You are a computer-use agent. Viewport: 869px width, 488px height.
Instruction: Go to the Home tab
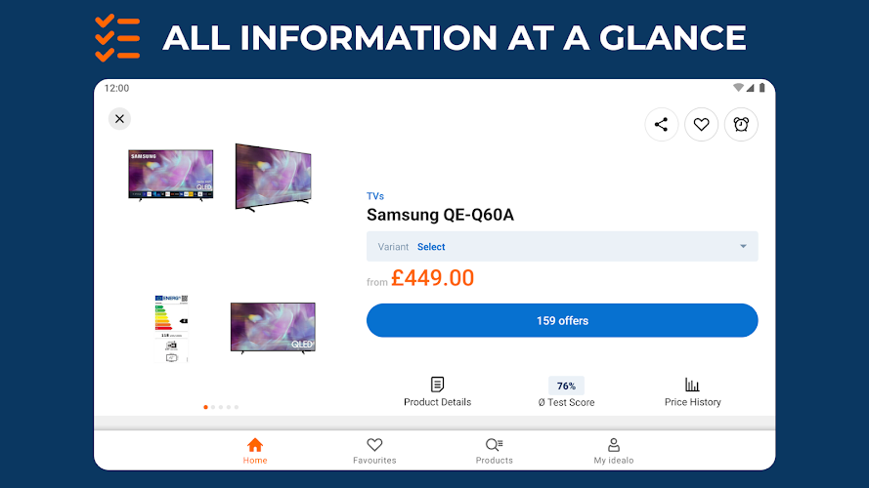[x=255, y=451]
